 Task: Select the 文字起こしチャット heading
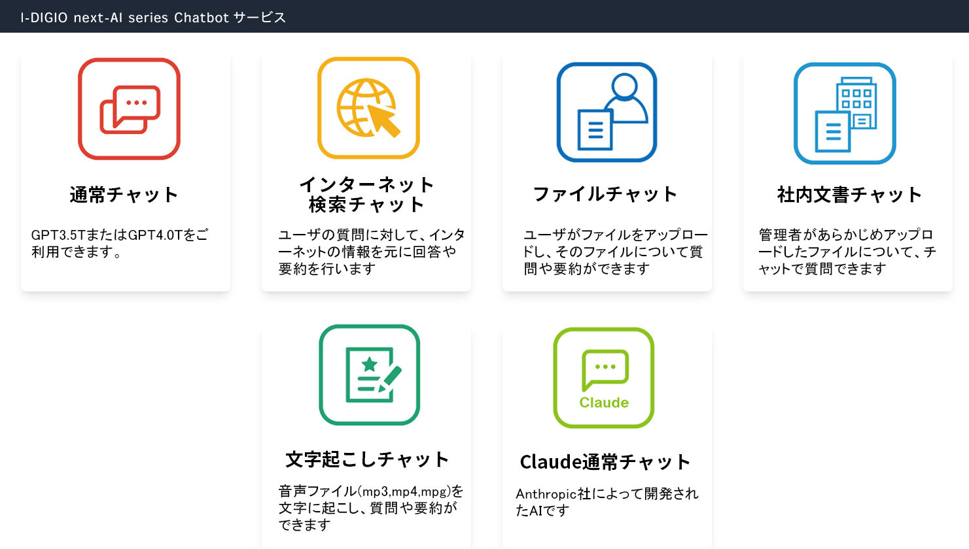[367, 459]
